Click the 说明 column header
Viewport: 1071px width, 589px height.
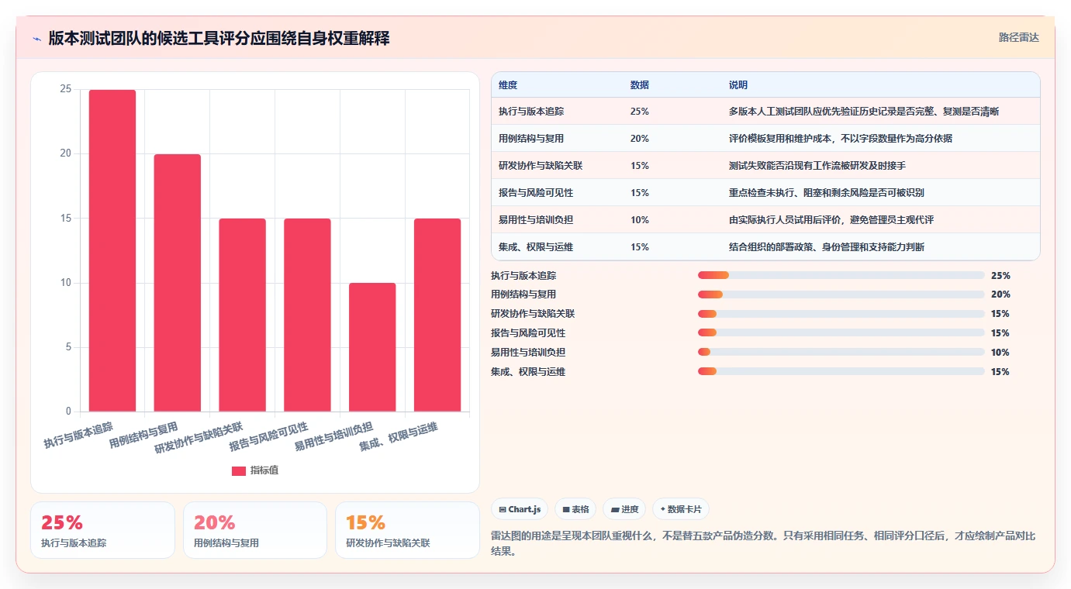[738, 85]
